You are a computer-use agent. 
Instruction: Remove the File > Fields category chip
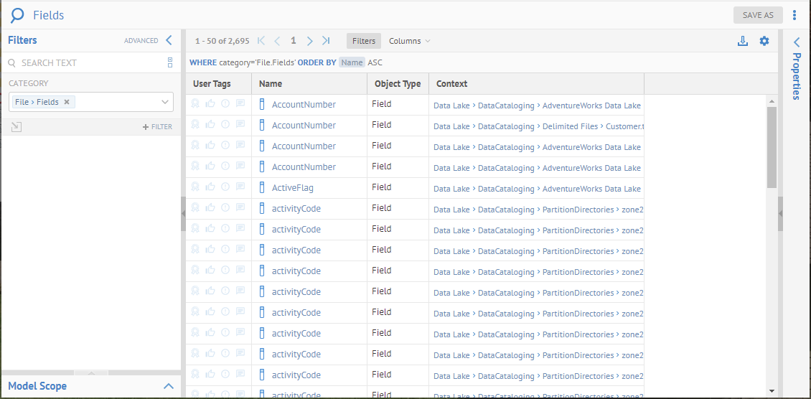click(67, 102)
